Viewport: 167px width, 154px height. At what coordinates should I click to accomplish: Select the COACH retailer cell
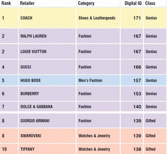(x=47, y=18)
